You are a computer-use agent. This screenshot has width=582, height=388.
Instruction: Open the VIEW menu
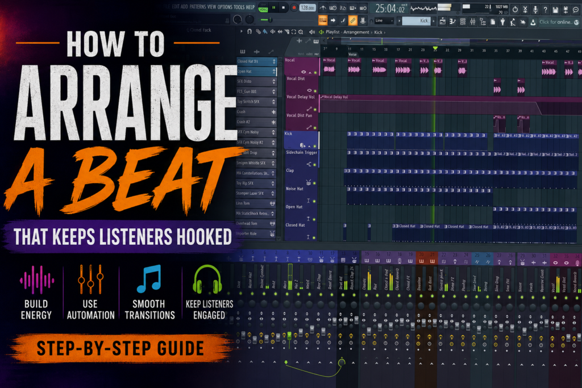pyautogui.click(x=211, y=7)
